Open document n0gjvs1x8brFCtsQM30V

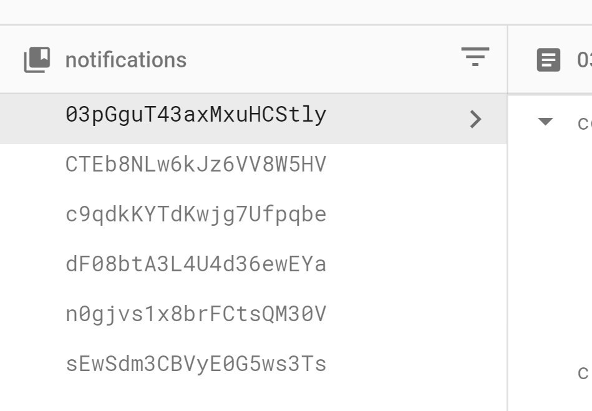tap(253, 314)
